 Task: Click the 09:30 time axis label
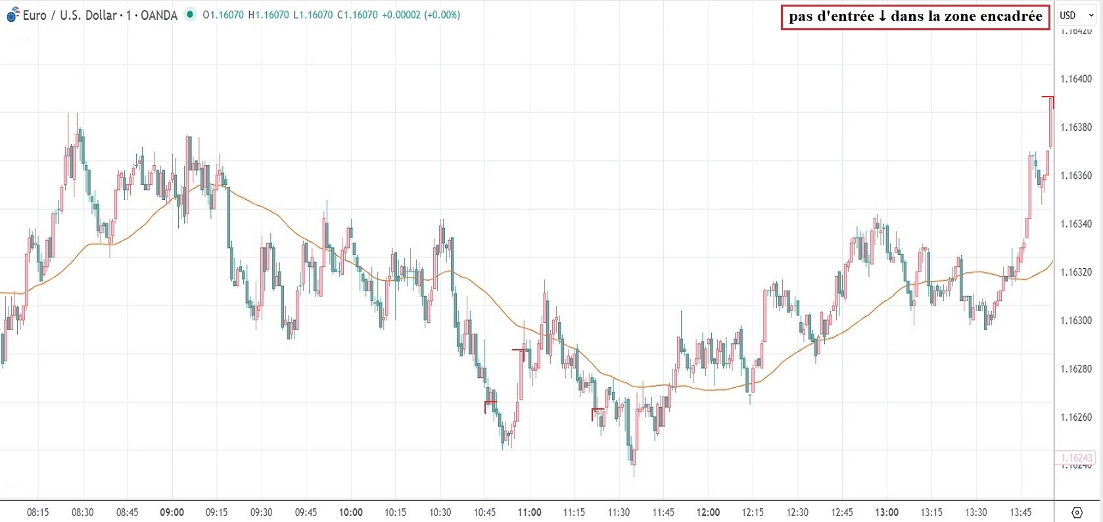coord(262,513)
